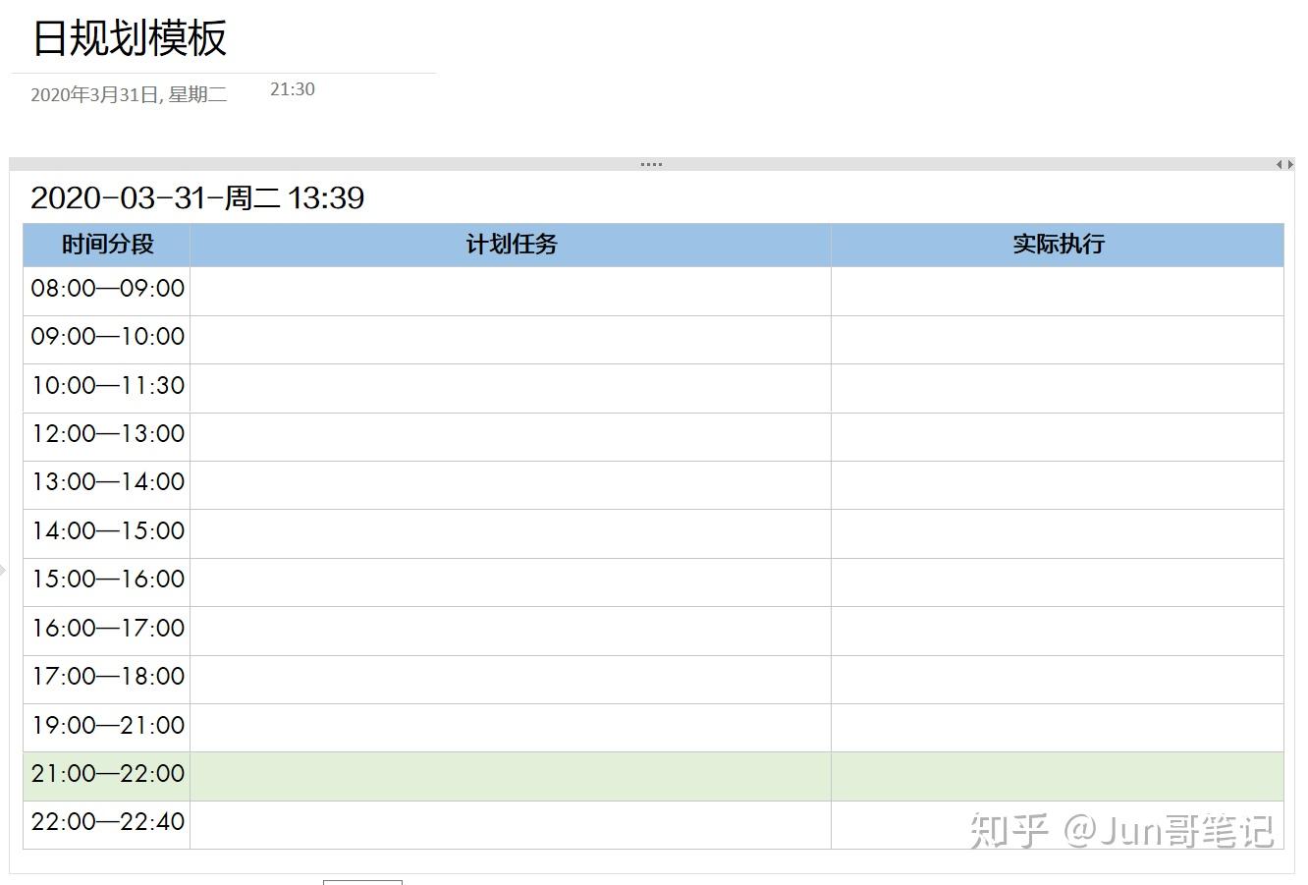
Task: Click the 实际执行 cell for 16:00—17:00
Action: click(x=1058, y=631)
